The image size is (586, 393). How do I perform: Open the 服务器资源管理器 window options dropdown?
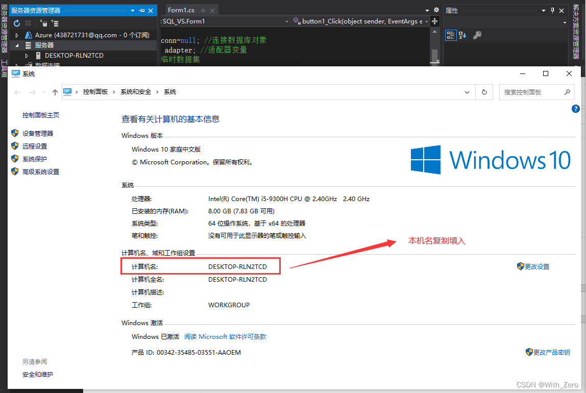[x=133, y=10]
